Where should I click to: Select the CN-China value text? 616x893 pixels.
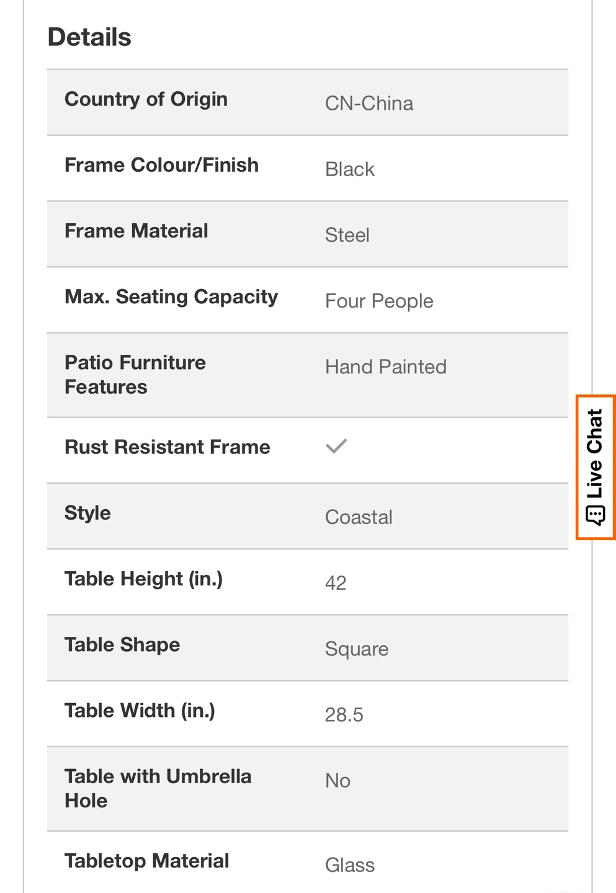369,104
